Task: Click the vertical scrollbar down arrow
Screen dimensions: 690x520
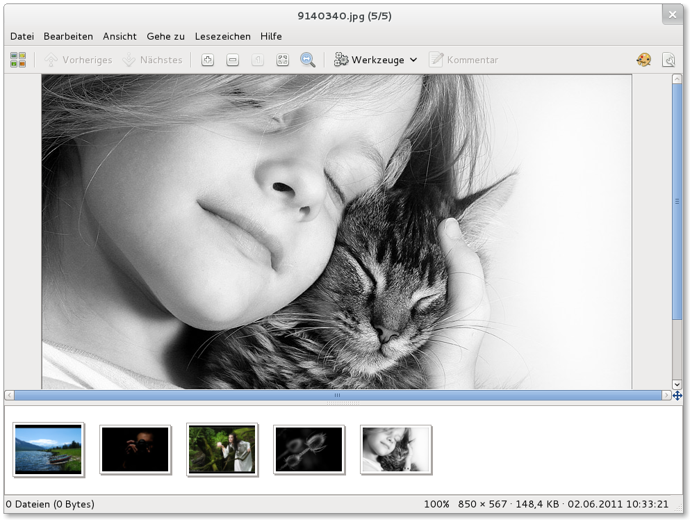Action: pyautogui.click(x=677, y=384)
